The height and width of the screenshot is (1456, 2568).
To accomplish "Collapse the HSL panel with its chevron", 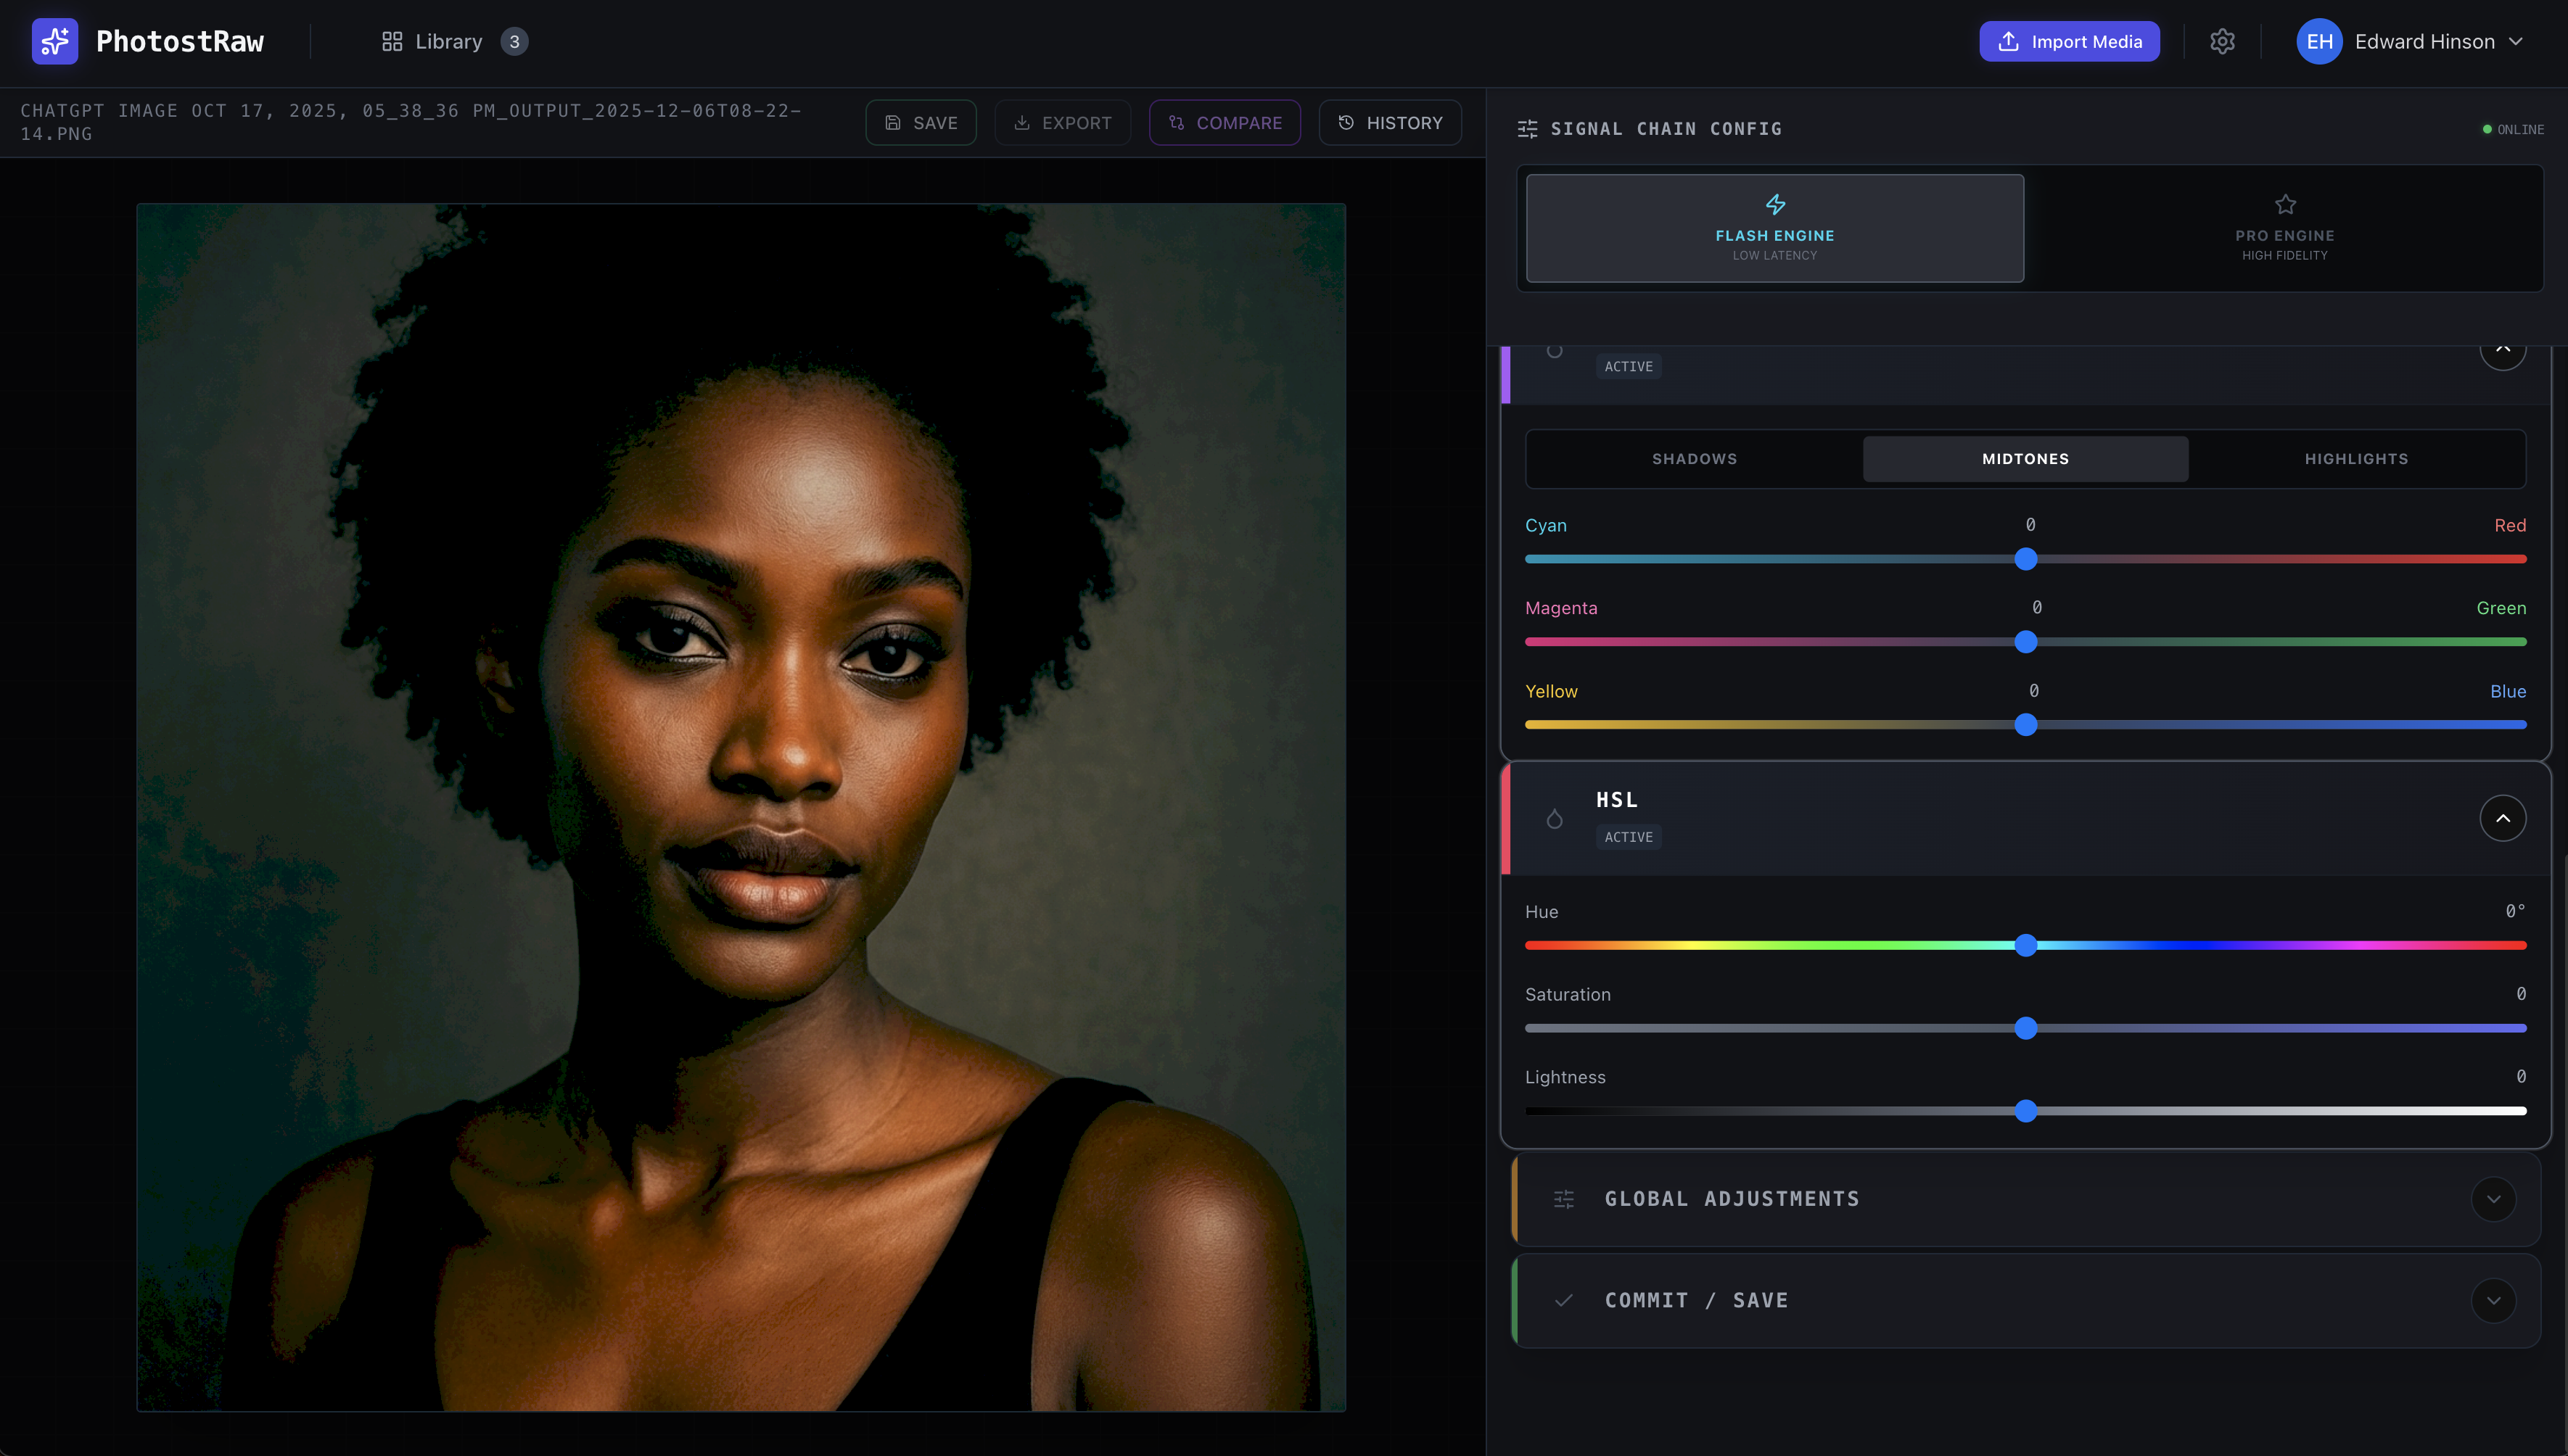I will (x=2503, y=818).
